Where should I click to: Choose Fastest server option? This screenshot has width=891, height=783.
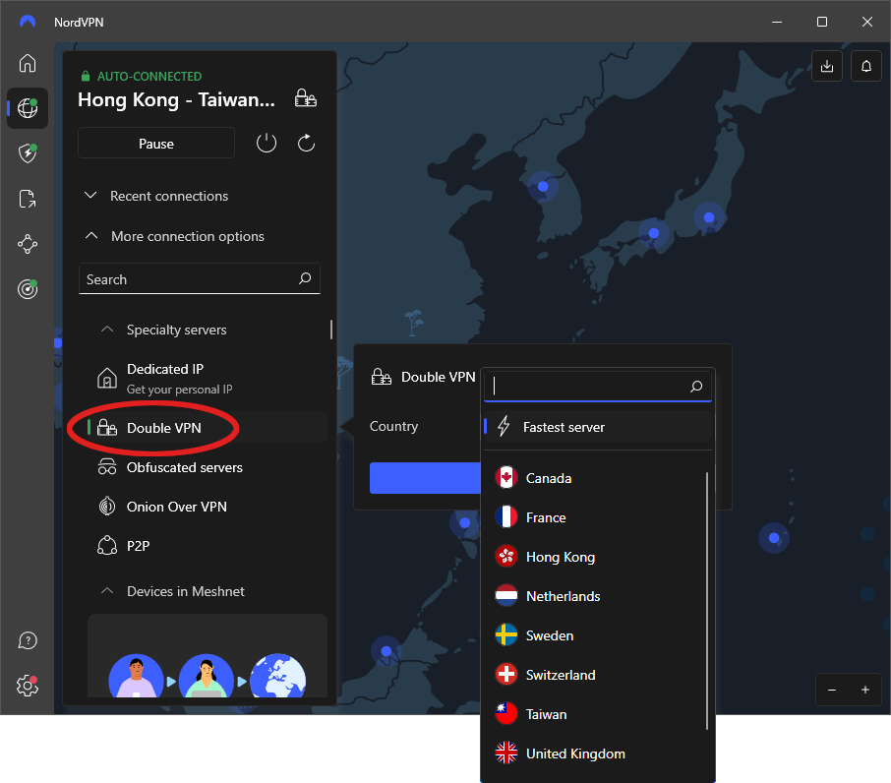pos(598,427)
